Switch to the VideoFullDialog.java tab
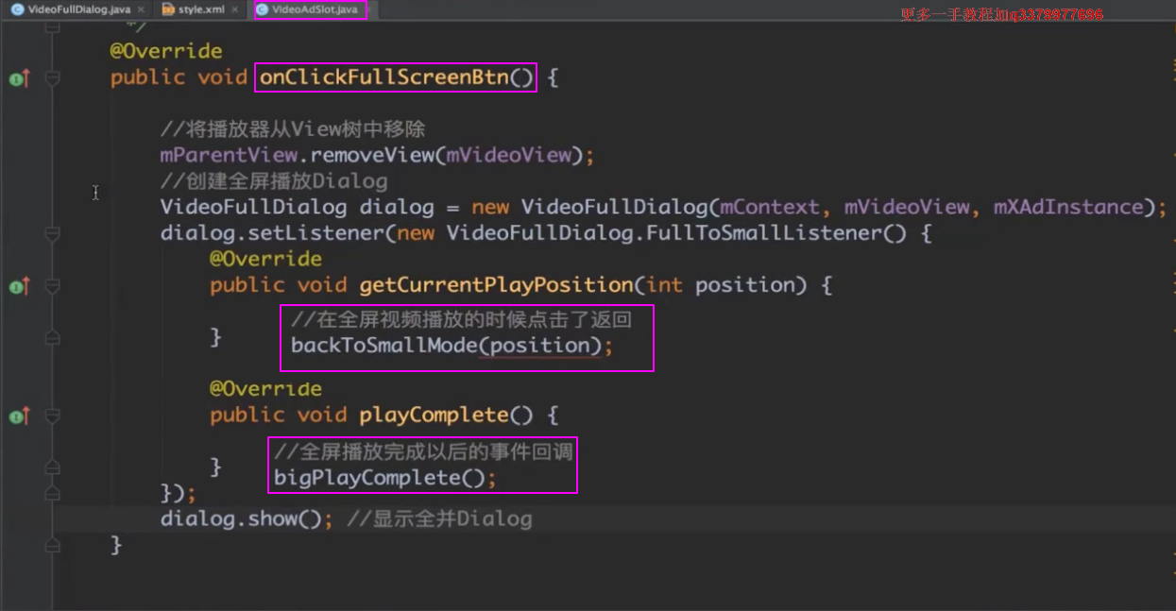 [78, 9]
